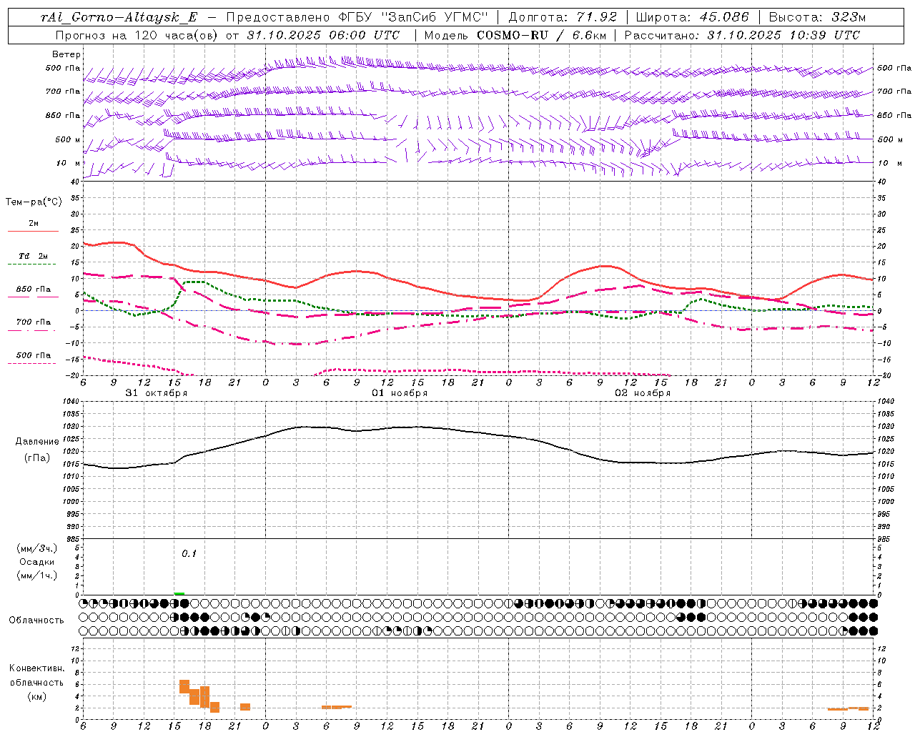The image size is (915, 732).
Task: Click the "Давление" pressure label
Action: pos(37,442)
